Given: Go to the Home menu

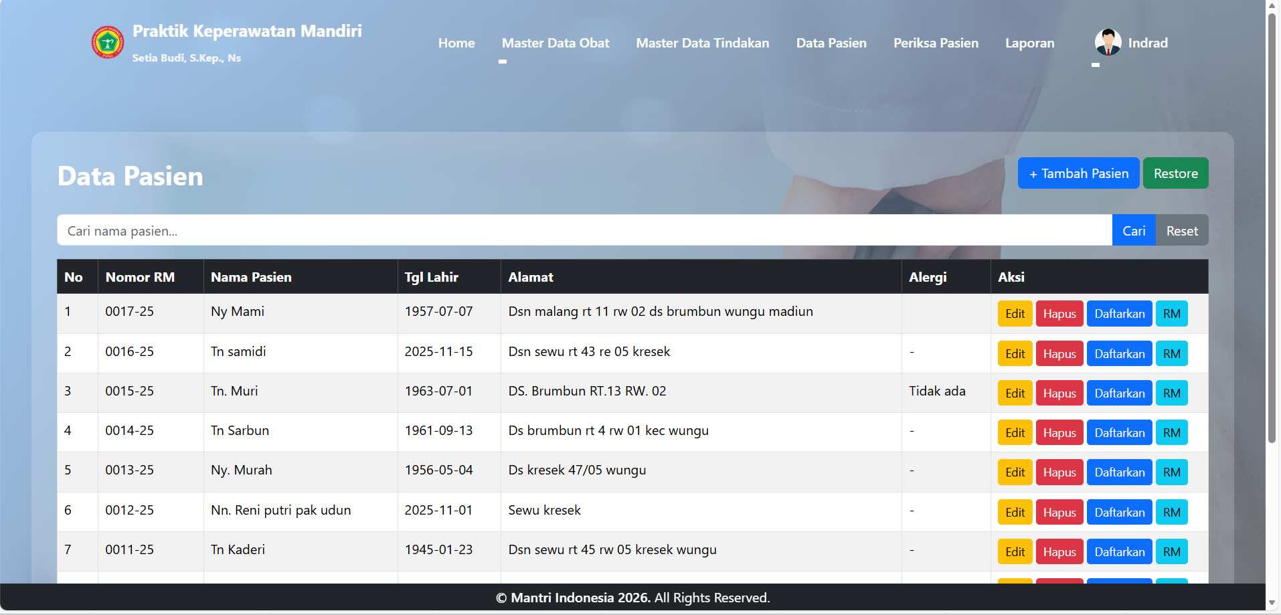Looking at the screenshot, I should (x=456, y=43).
